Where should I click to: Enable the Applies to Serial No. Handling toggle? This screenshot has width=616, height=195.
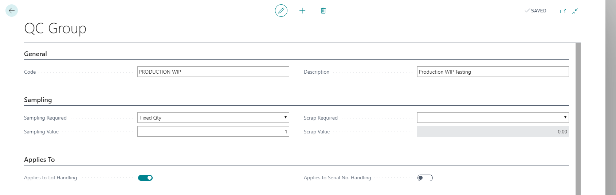coord(425,178)
